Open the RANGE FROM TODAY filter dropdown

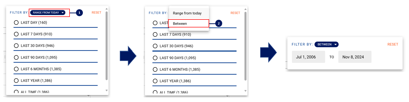(x=48, y=13)
